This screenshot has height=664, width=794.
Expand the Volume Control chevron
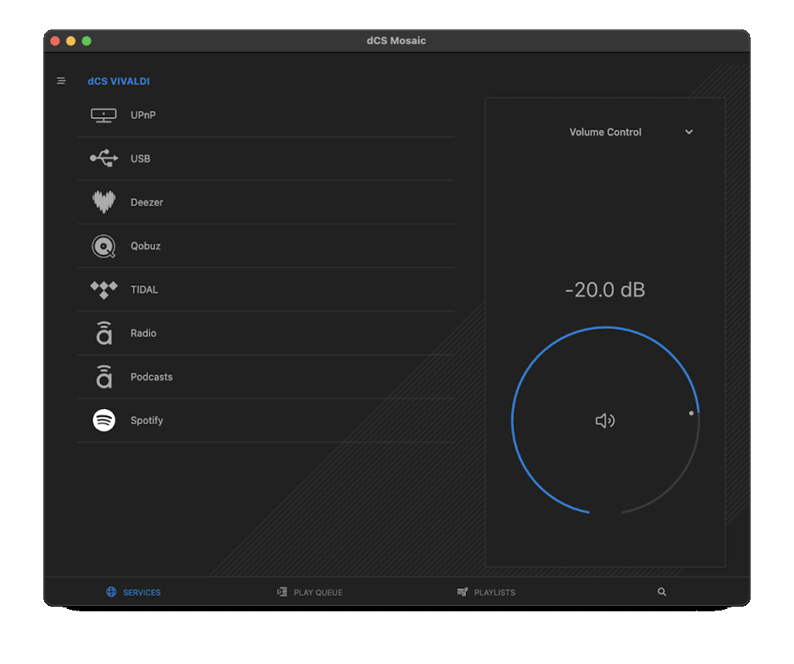689,132
